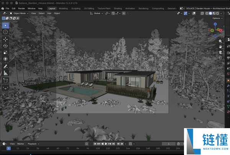Select the Add Cube tool
Screen dimensions: 230x155
coord(5,81)
